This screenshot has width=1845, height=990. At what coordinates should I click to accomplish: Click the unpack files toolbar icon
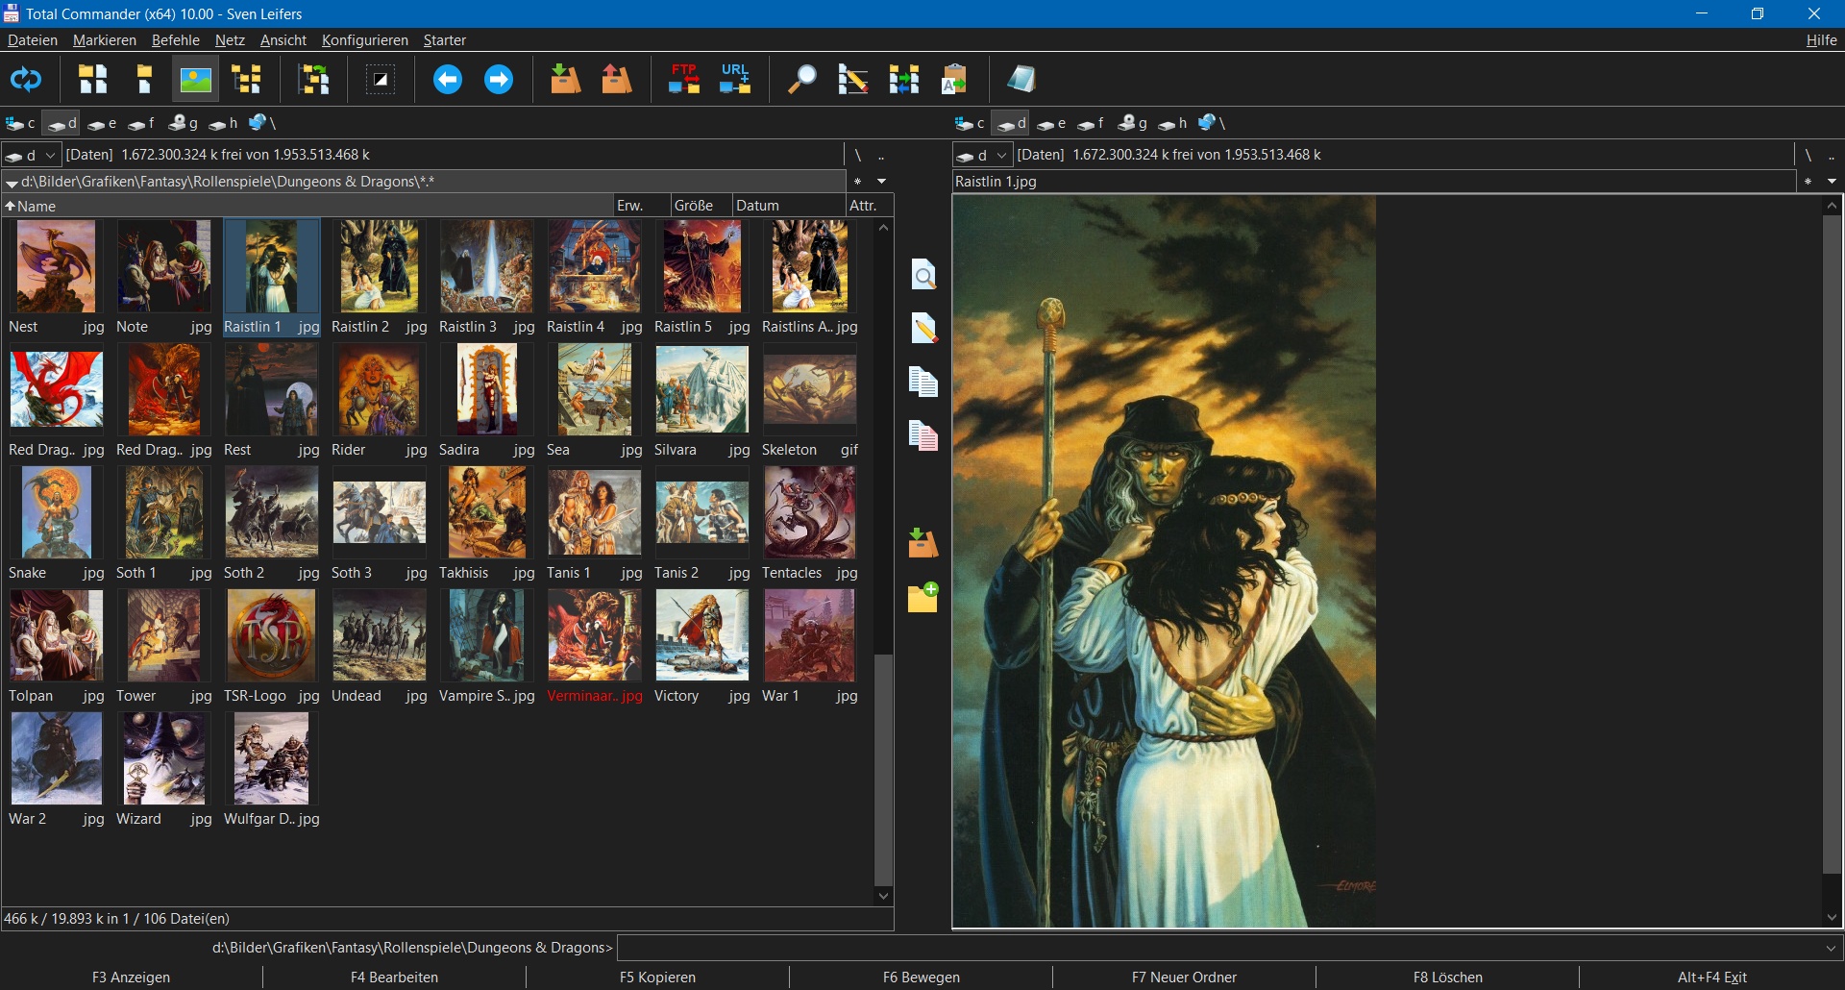coord(617,80)
